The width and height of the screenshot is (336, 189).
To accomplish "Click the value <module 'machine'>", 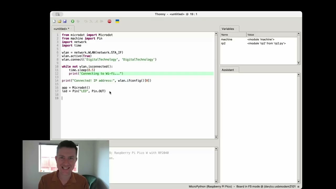I will pos(261,39).
